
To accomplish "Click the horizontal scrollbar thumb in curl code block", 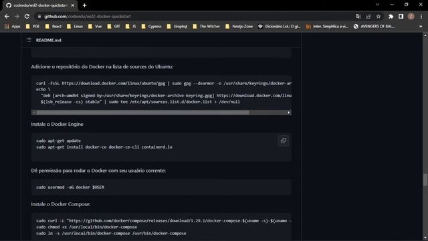I will 142,112.
